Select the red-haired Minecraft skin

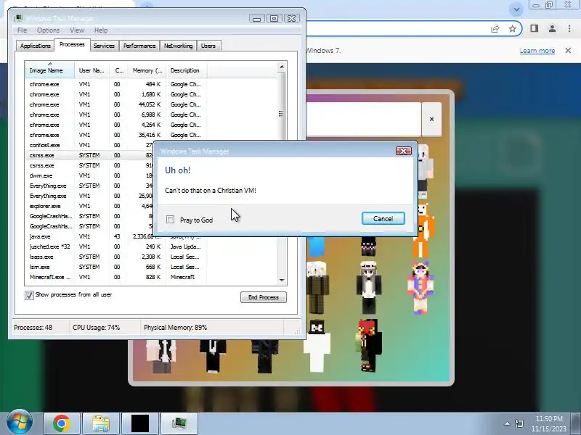pyautogui.click(x=369, y=346)
